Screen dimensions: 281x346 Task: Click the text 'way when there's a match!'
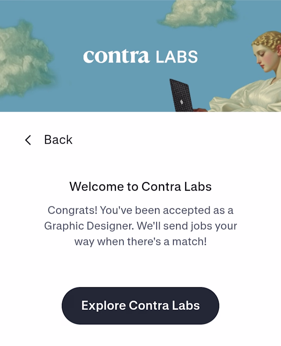140,241
